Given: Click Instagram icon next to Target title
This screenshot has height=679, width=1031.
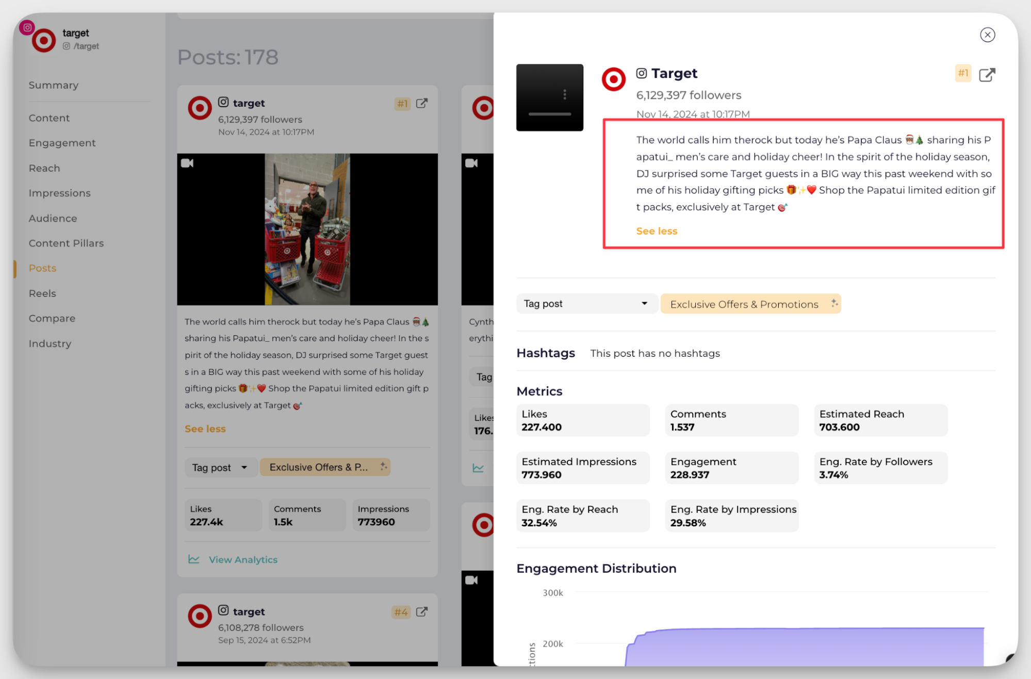Looking at the screenshot, I should [641, 73].
